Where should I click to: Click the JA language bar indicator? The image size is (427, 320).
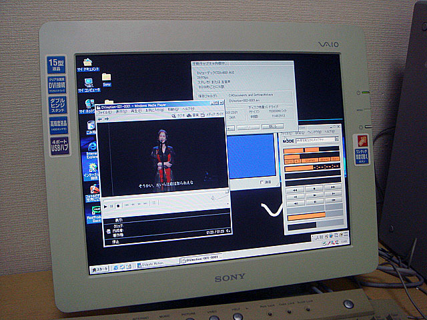click(x=318, y=238)
